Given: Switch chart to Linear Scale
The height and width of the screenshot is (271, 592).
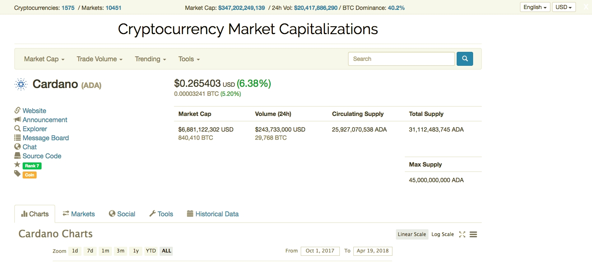Looking at the screenshot, I should [x=412, y=234].
